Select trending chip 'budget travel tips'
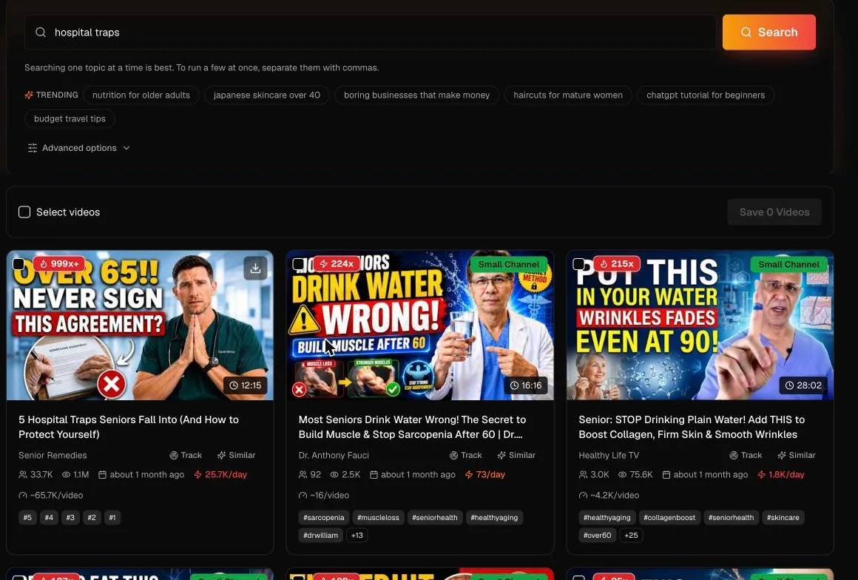Image resolution: width=858 pixels, height=580 pixels. pos(70,118)
